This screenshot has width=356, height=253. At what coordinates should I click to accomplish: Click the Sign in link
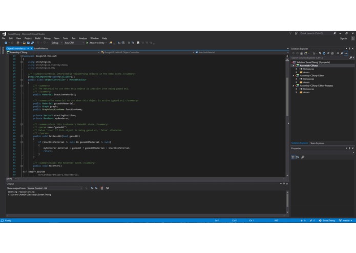[x=344, y=38]
